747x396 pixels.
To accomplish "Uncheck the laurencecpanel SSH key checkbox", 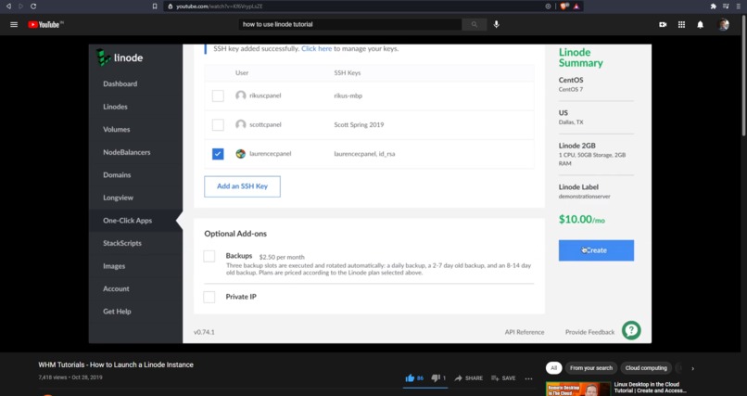I will coord(218,153).
